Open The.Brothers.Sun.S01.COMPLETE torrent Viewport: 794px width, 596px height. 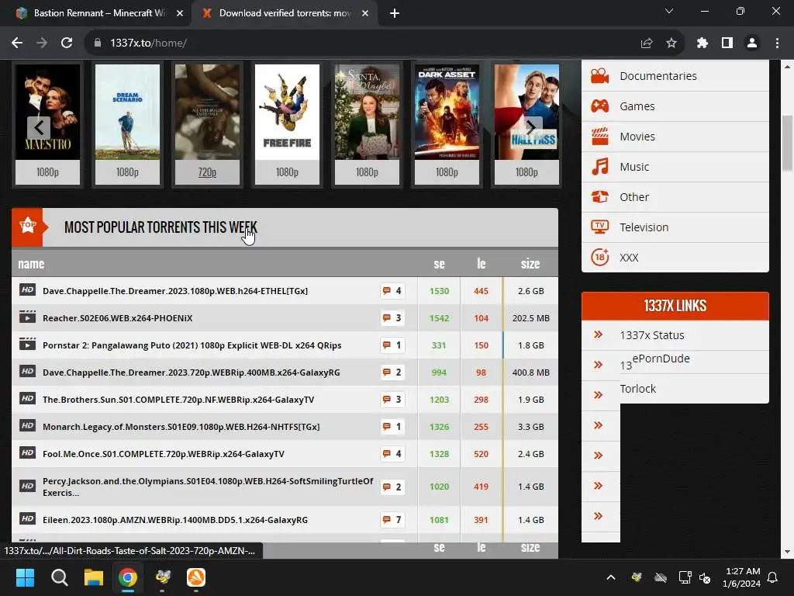pyautogui.click(x=178, y=400)
